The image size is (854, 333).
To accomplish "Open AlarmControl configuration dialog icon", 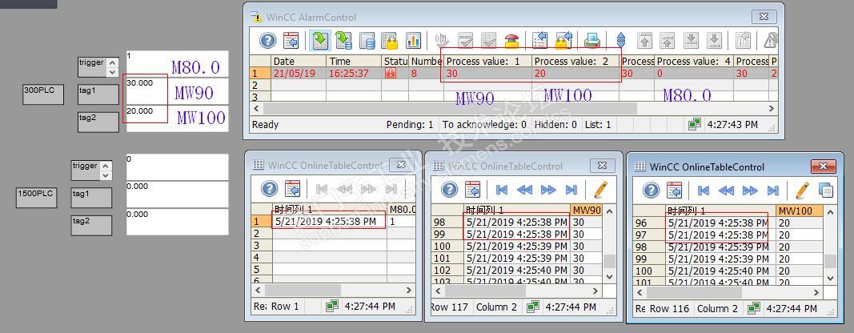I will coord(291,40).
